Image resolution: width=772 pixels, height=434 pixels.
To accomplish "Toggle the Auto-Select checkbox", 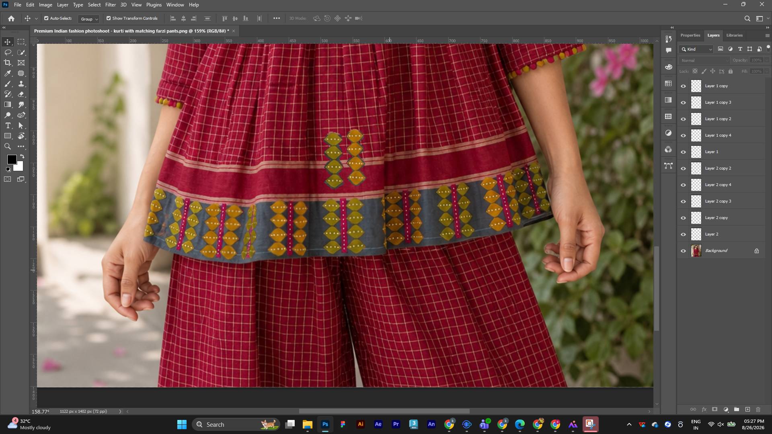I will point(46,18).
